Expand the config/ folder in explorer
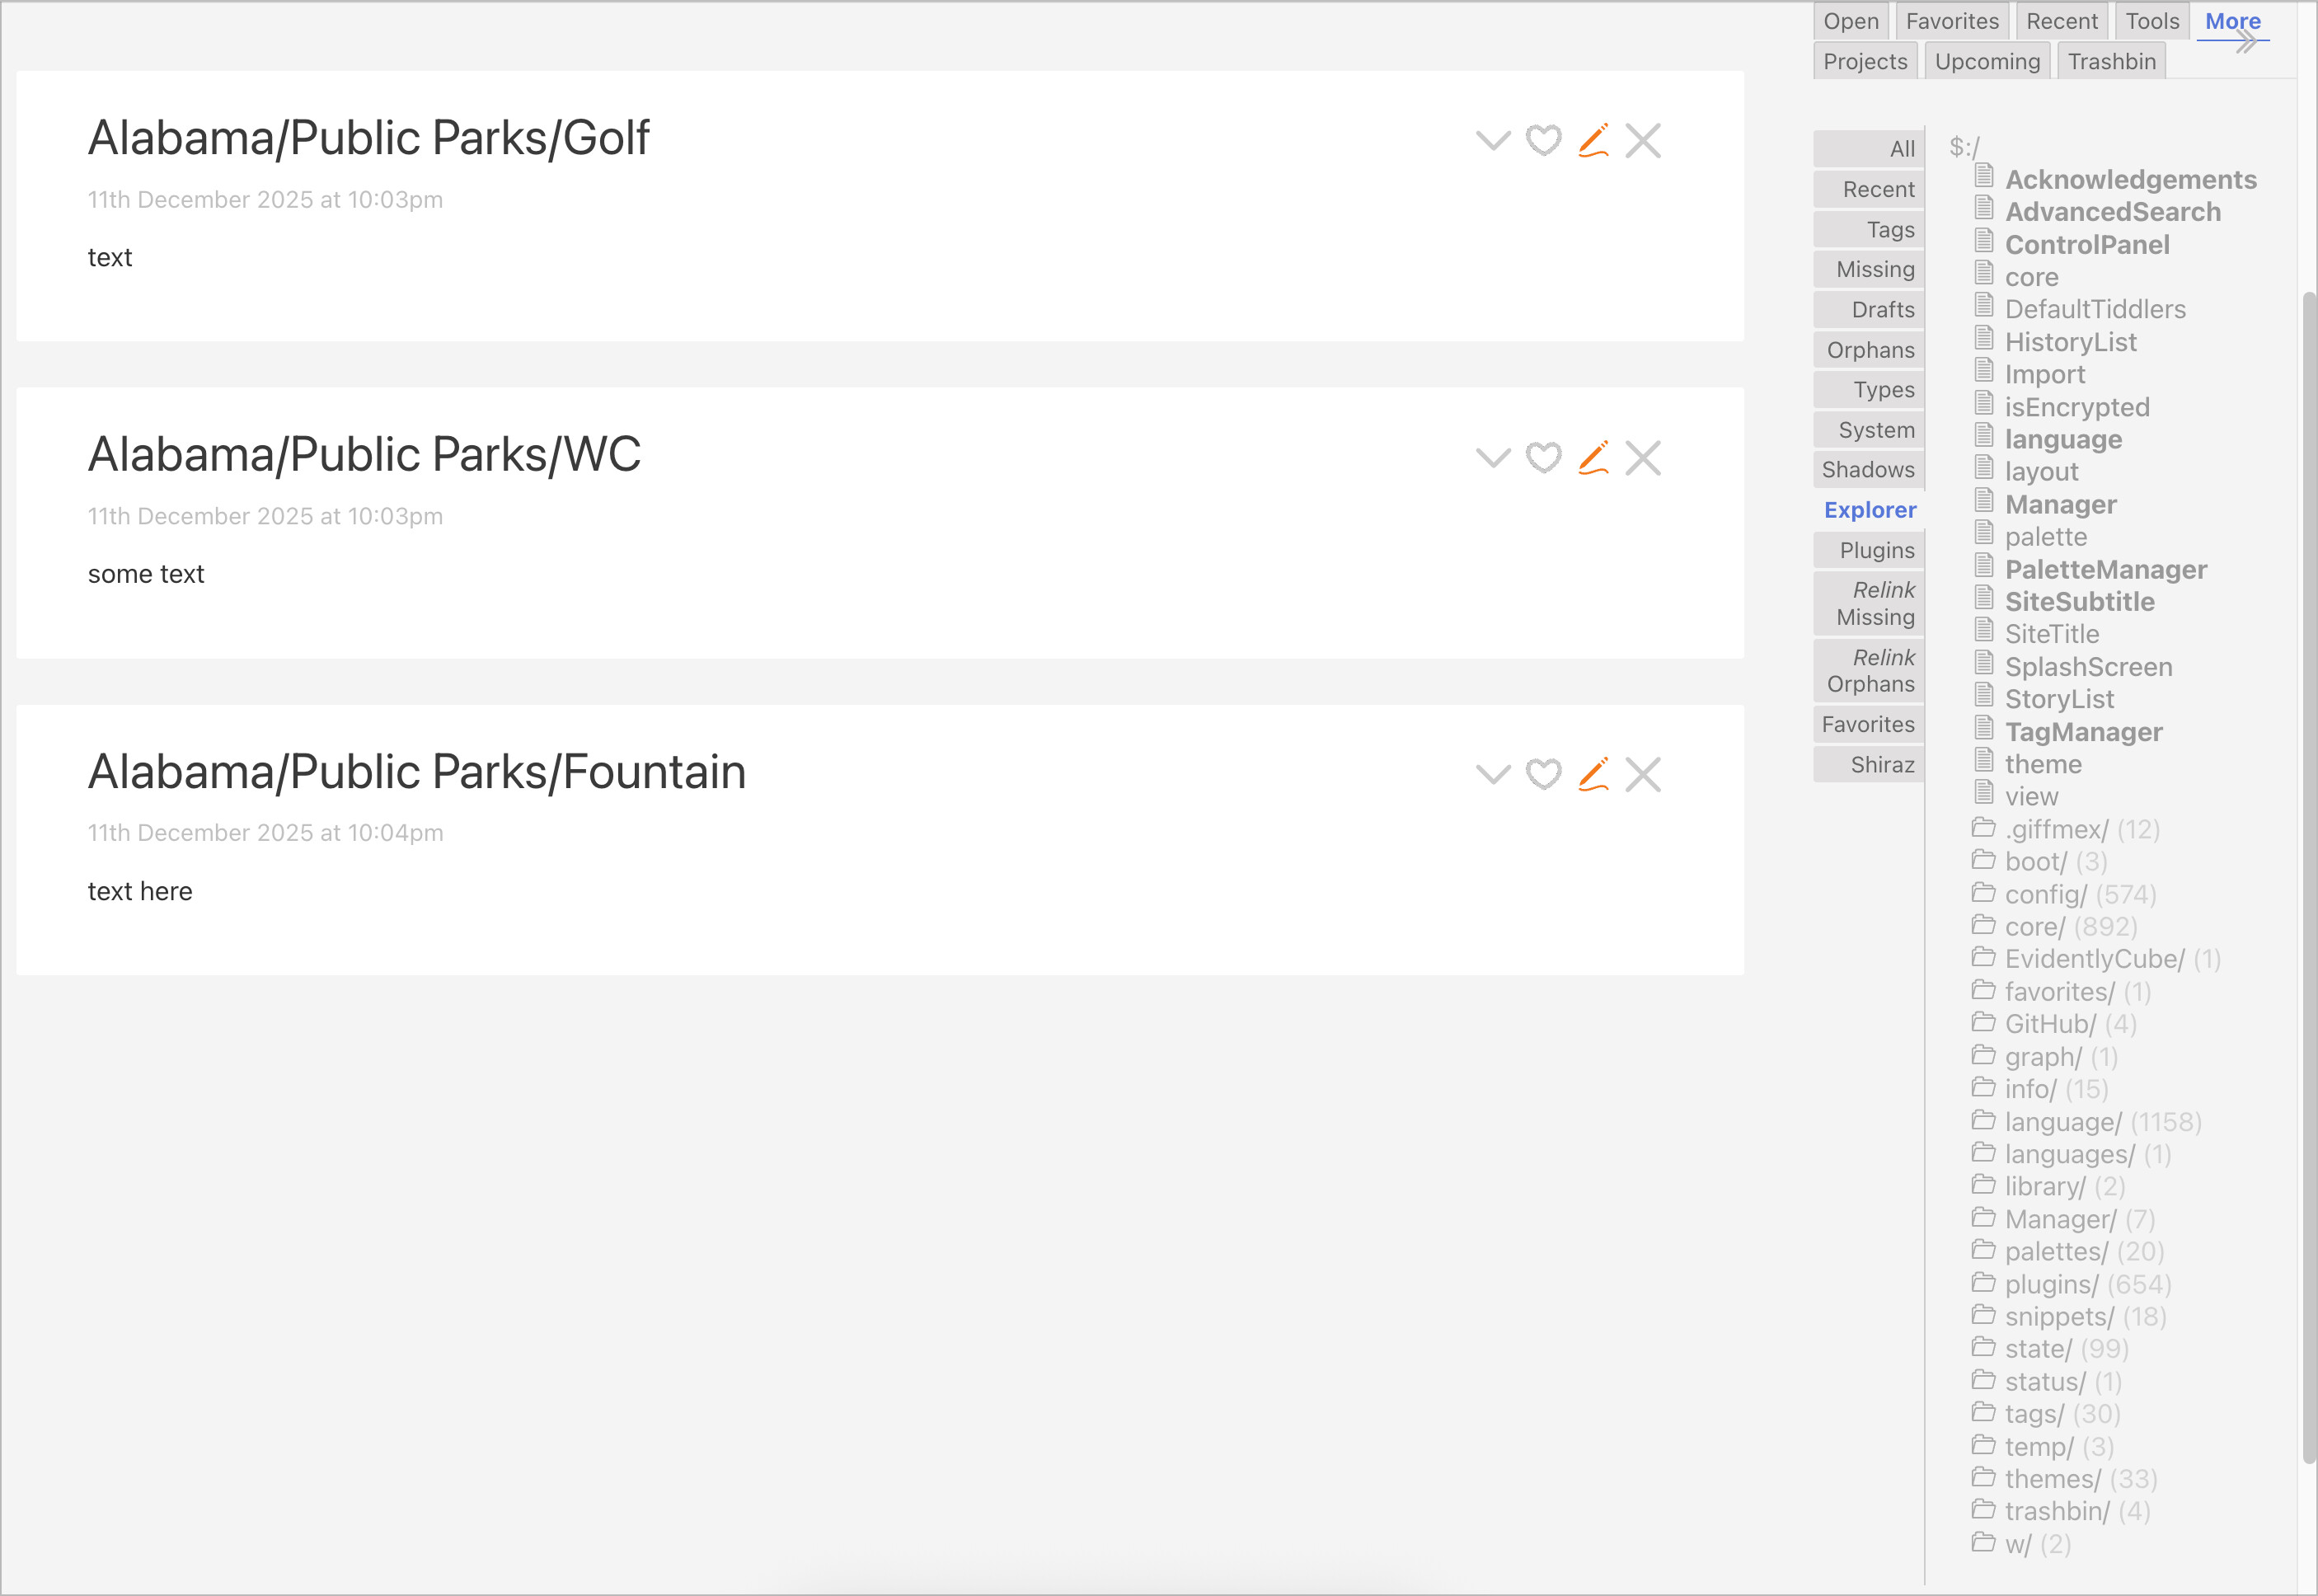Image resolution: width=2318 pixels, height=1596 pixels. 2045,894
